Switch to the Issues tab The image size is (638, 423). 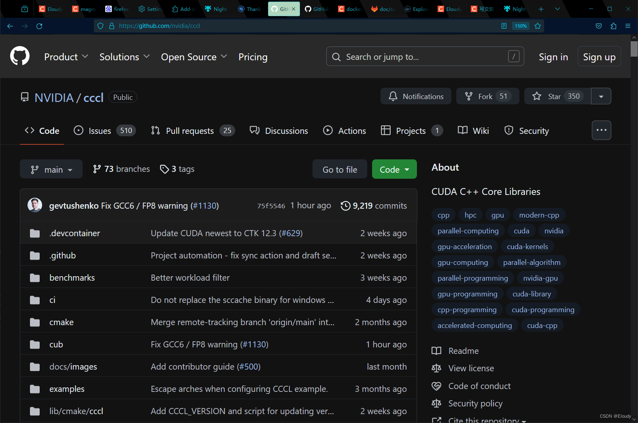point(104,131)
